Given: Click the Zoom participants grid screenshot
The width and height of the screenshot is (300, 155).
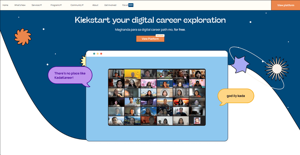Looking at the screenshot, I should pos(157,97).
